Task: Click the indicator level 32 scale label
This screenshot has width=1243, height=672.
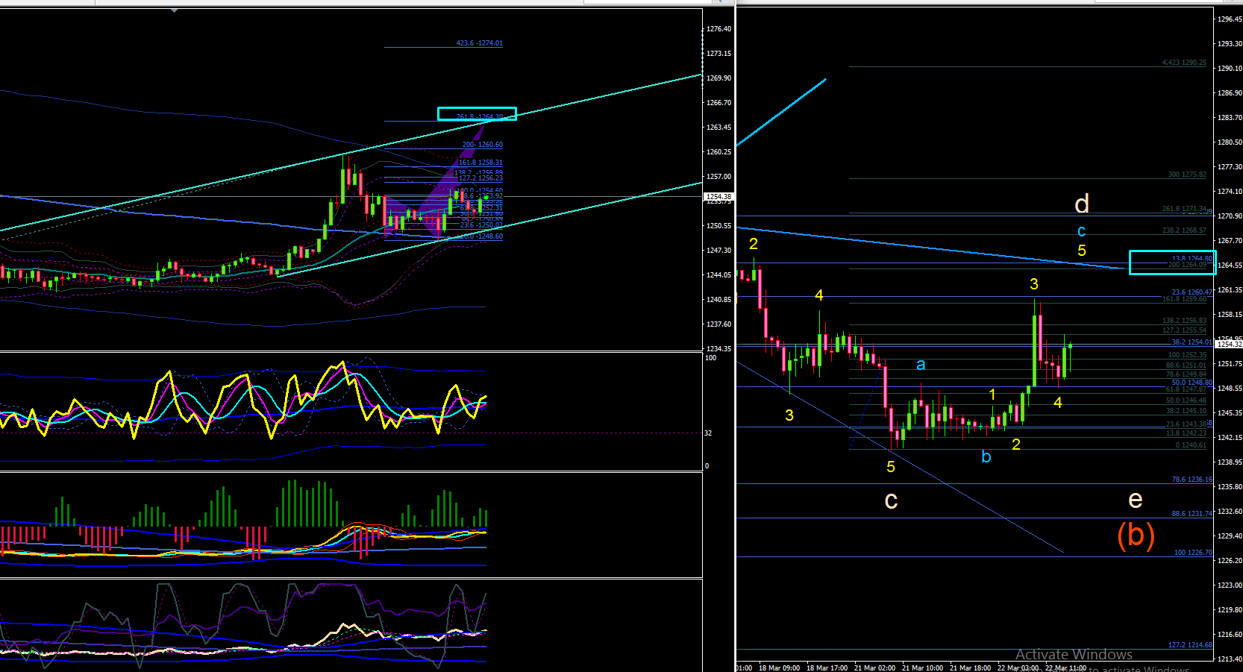Action: coord(709,433)
